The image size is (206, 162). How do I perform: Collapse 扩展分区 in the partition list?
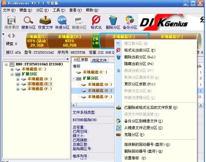74,79
